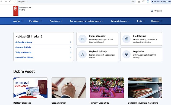Click the browser reload icon
171x105 pixels.
pyautogui.click(x=10, y=1)
